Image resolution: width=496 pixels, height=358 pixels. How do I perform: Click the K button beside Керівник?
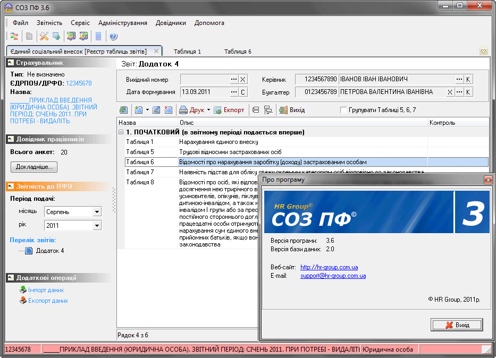click(468, 79)
